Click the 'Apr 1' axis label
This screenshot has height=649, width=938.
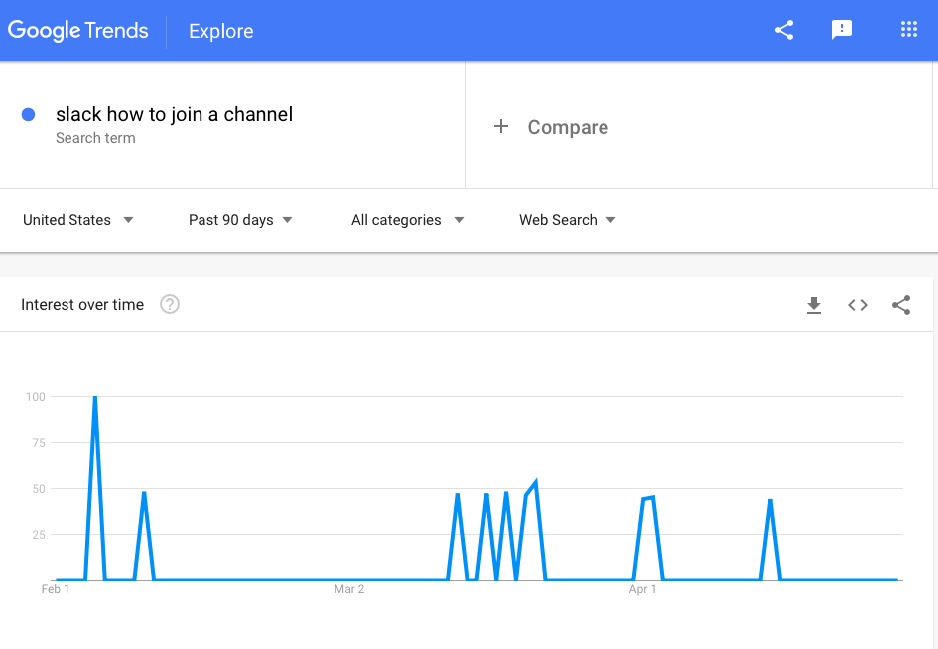click(x=642, y=589)
